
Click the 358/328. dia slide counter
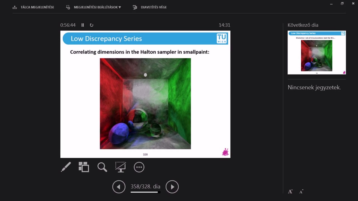[x=145, y=186]
